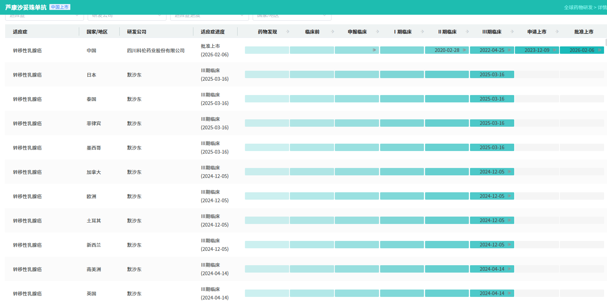Open detail icon in 南美洲 row's III期临床 bar

(x=509, y=269)
